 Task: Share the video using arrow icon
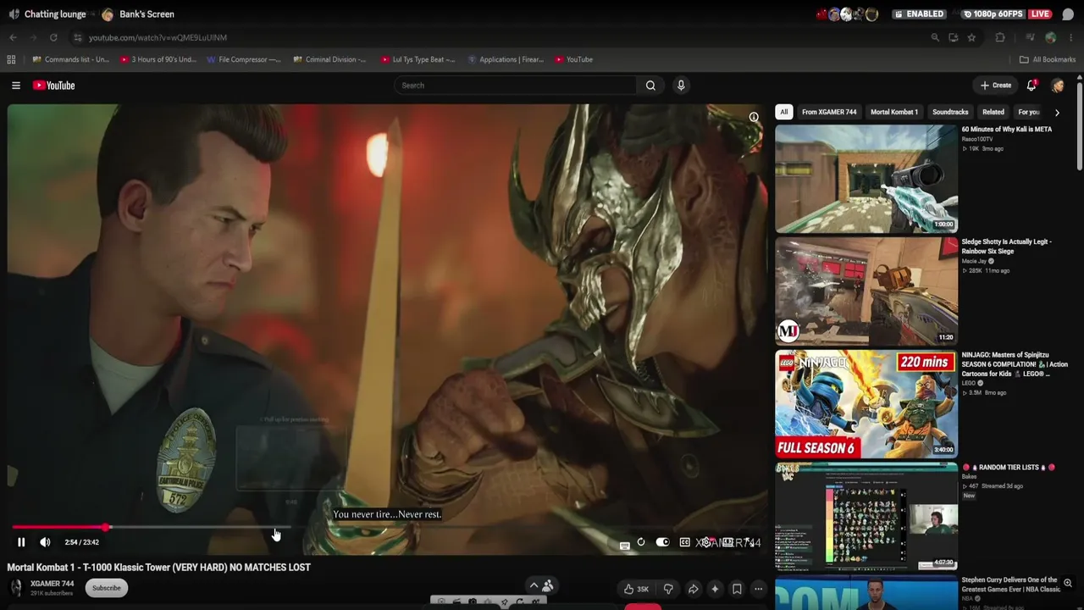tap(693, 589)
